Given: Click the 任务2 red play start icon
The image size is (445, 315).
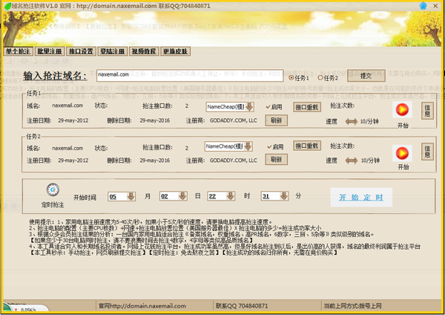Looking at the screenshot, I should click(402, 152).
